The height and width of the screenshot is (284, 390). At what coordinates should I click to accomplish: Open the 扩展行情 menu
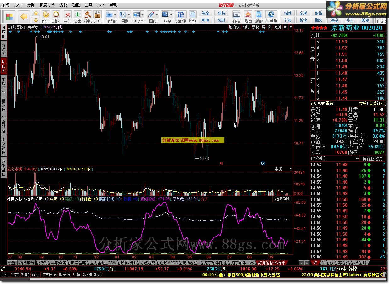pyautogui.click(x=47, y=5)
